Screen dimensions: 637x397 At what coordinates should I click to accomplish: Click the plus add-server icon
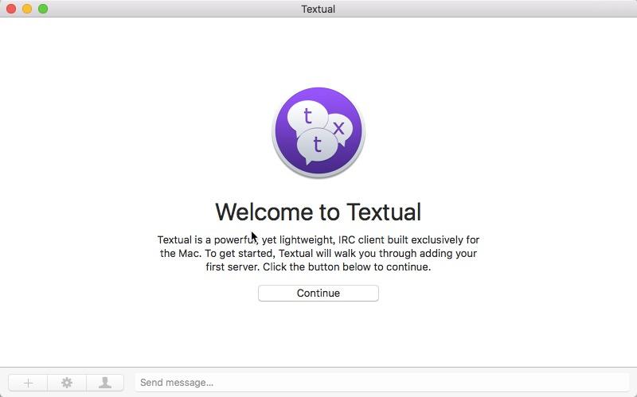pos(28,383)
